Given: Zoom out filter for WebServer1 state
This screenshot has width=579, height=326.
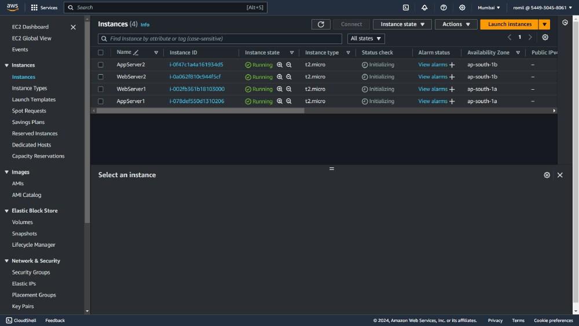Looking at the screenshot, I should [x=289, y=89].
